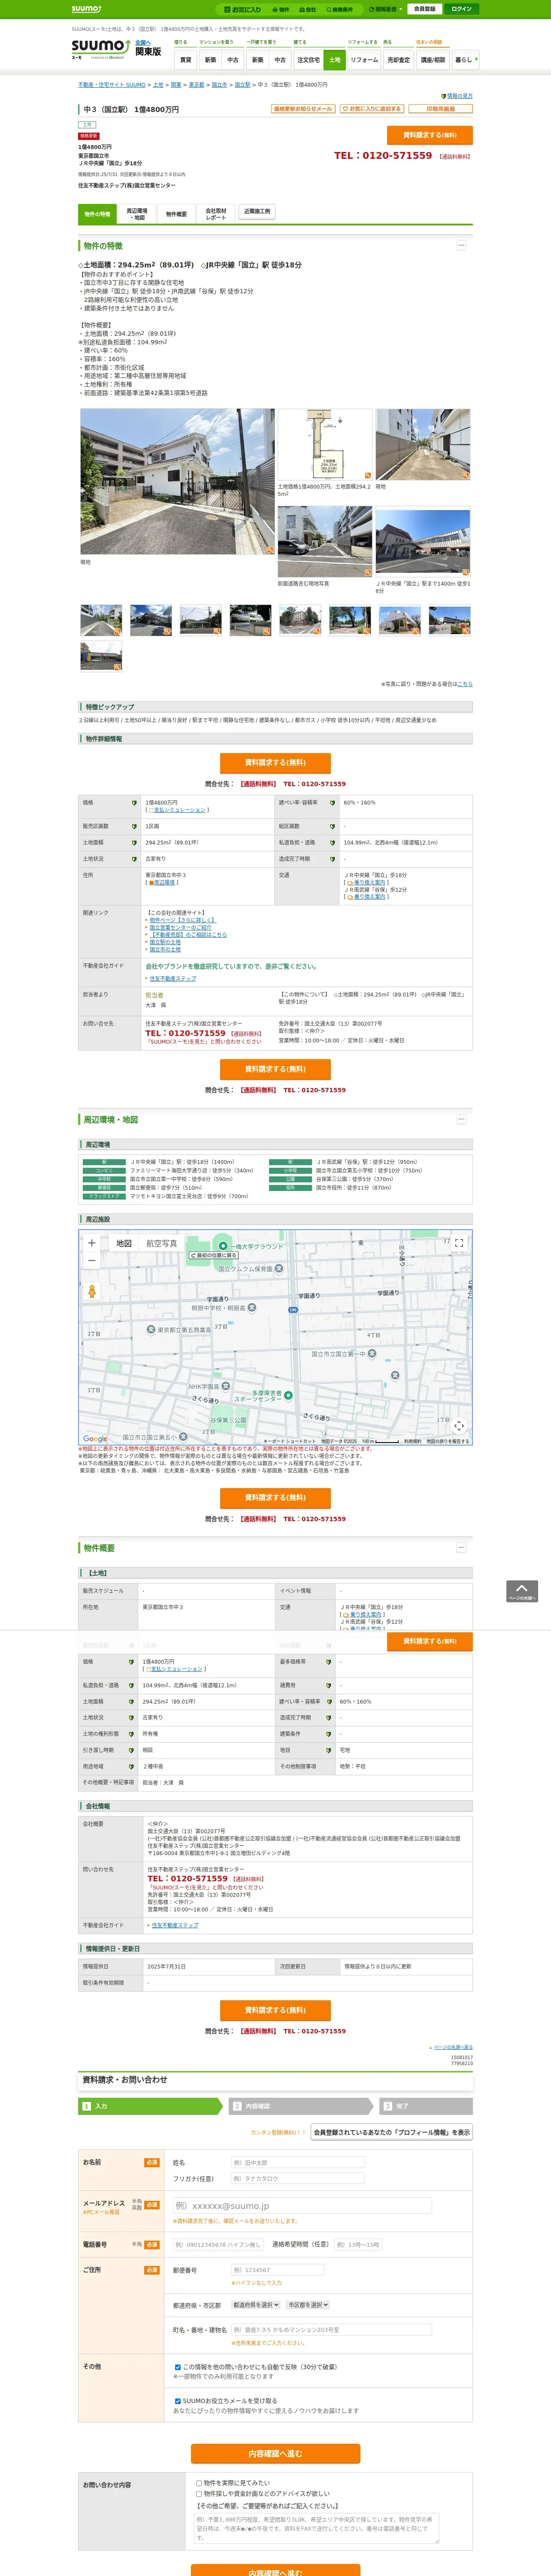The image size is (551, 2576).
Task: Expand the 閲覧履歴 dropdown in header
Action: tap(386, 9)
